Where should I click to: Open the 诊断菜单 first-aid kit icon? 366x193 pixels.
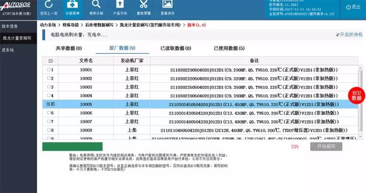click(72, 4)
